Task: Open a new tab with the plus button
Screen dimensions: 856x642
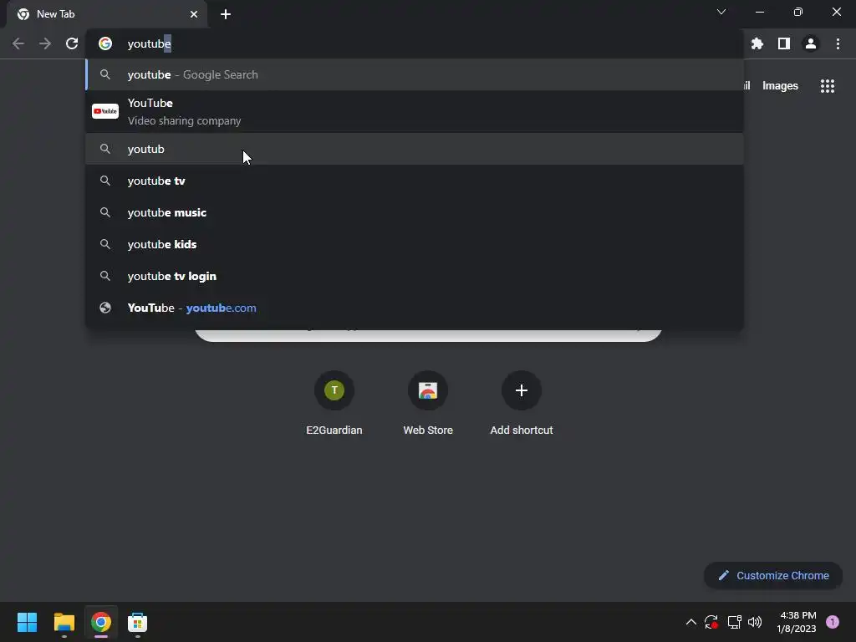Action: click(x=226, y=14)
